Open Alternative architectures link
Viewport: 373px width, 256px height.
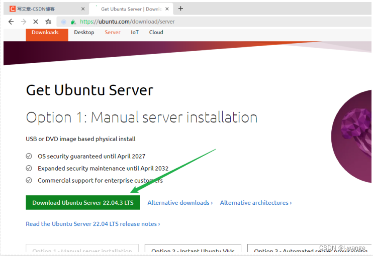tap(256, 203)
